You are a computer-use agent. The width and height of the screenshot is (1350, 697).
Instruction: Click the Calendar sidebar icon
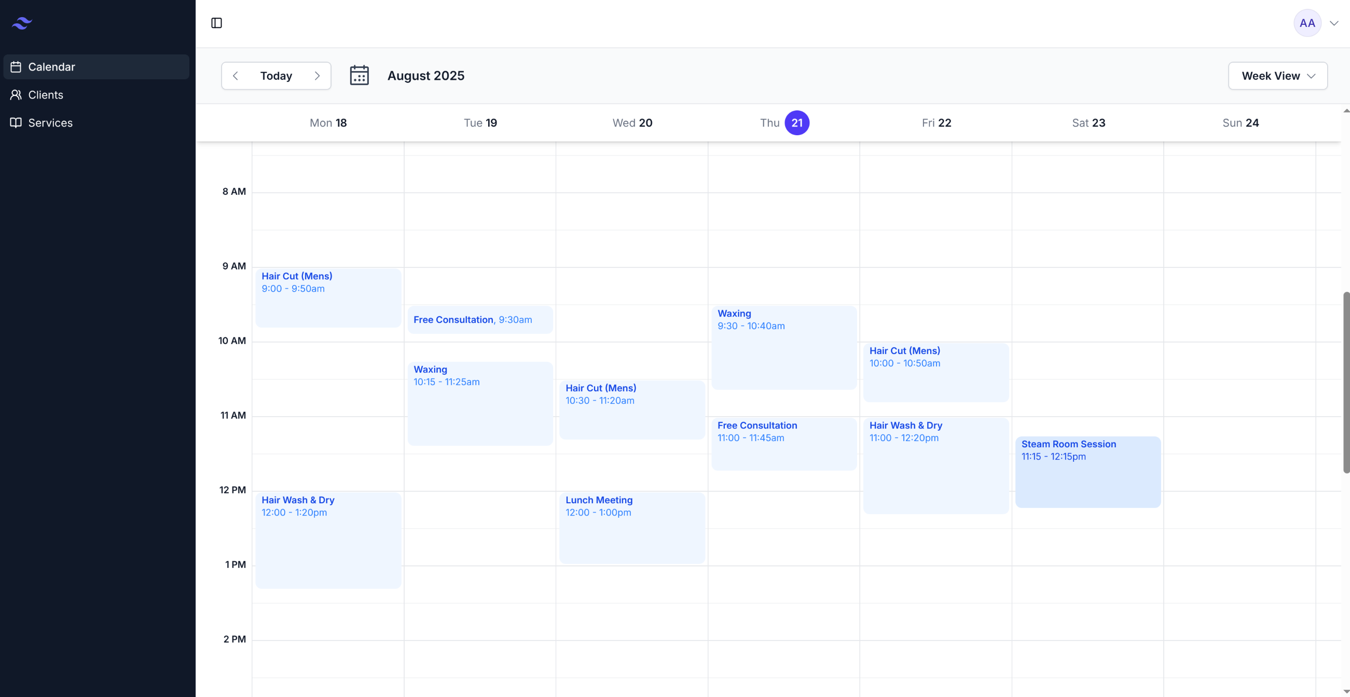[16, 67]
